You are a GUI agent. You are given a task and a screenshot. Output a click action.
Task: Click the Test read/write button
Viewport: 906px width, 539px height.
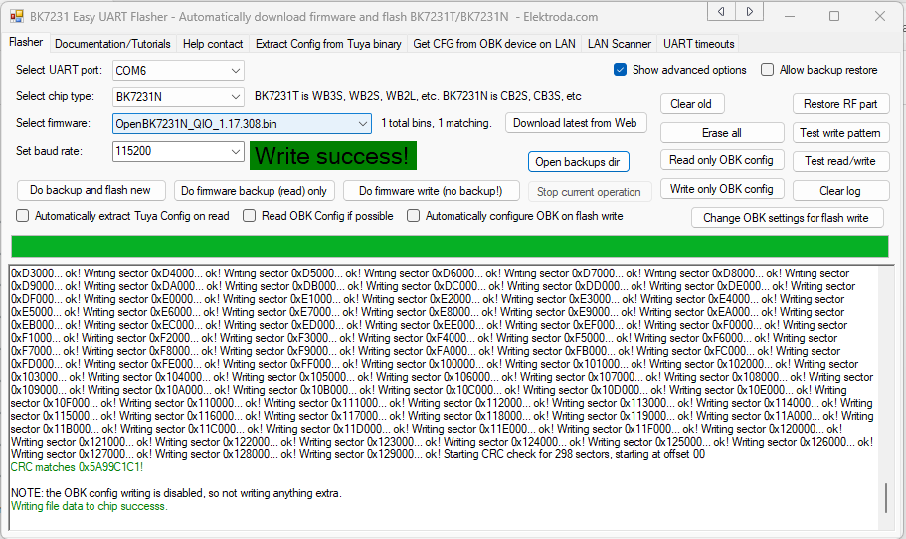840,161
